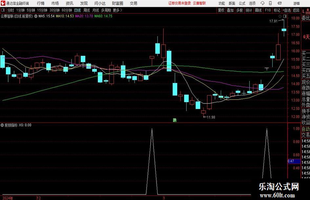Click the 自动 label in the right panel
Image resolution: width=310 pixels, height=200 pixels.
coord(306,129)
